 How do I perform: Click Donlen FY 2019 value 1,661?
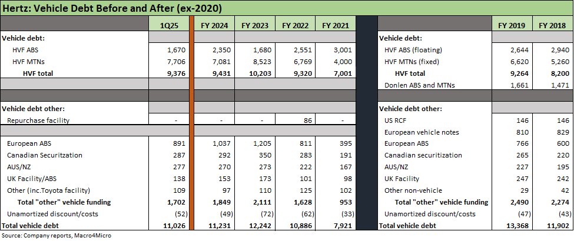(520, 85)
